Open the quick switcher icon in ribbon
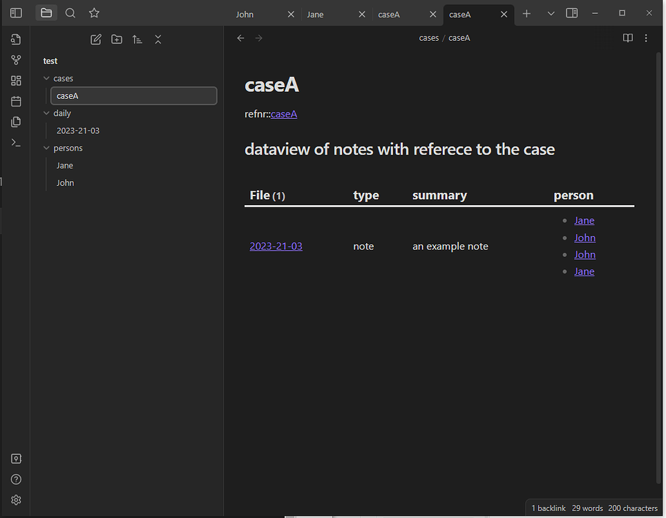Screen dimensions: 666x518 [16, 39]
